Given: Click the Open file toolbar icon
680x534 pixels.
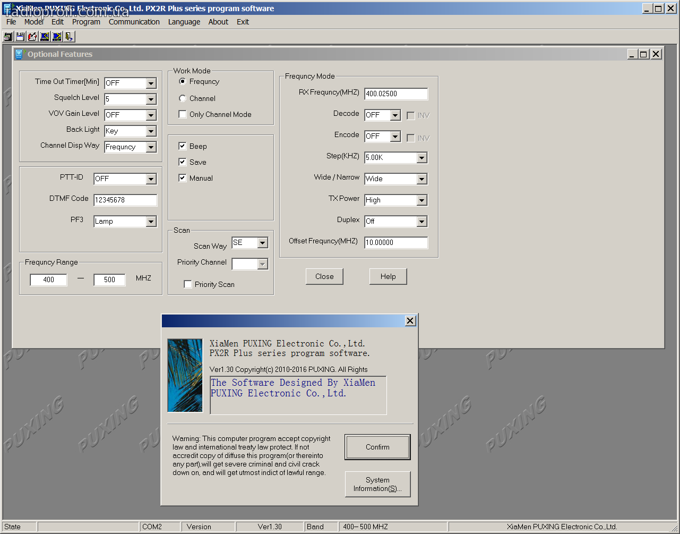Looking at the screenshot, I should [8, 37].
